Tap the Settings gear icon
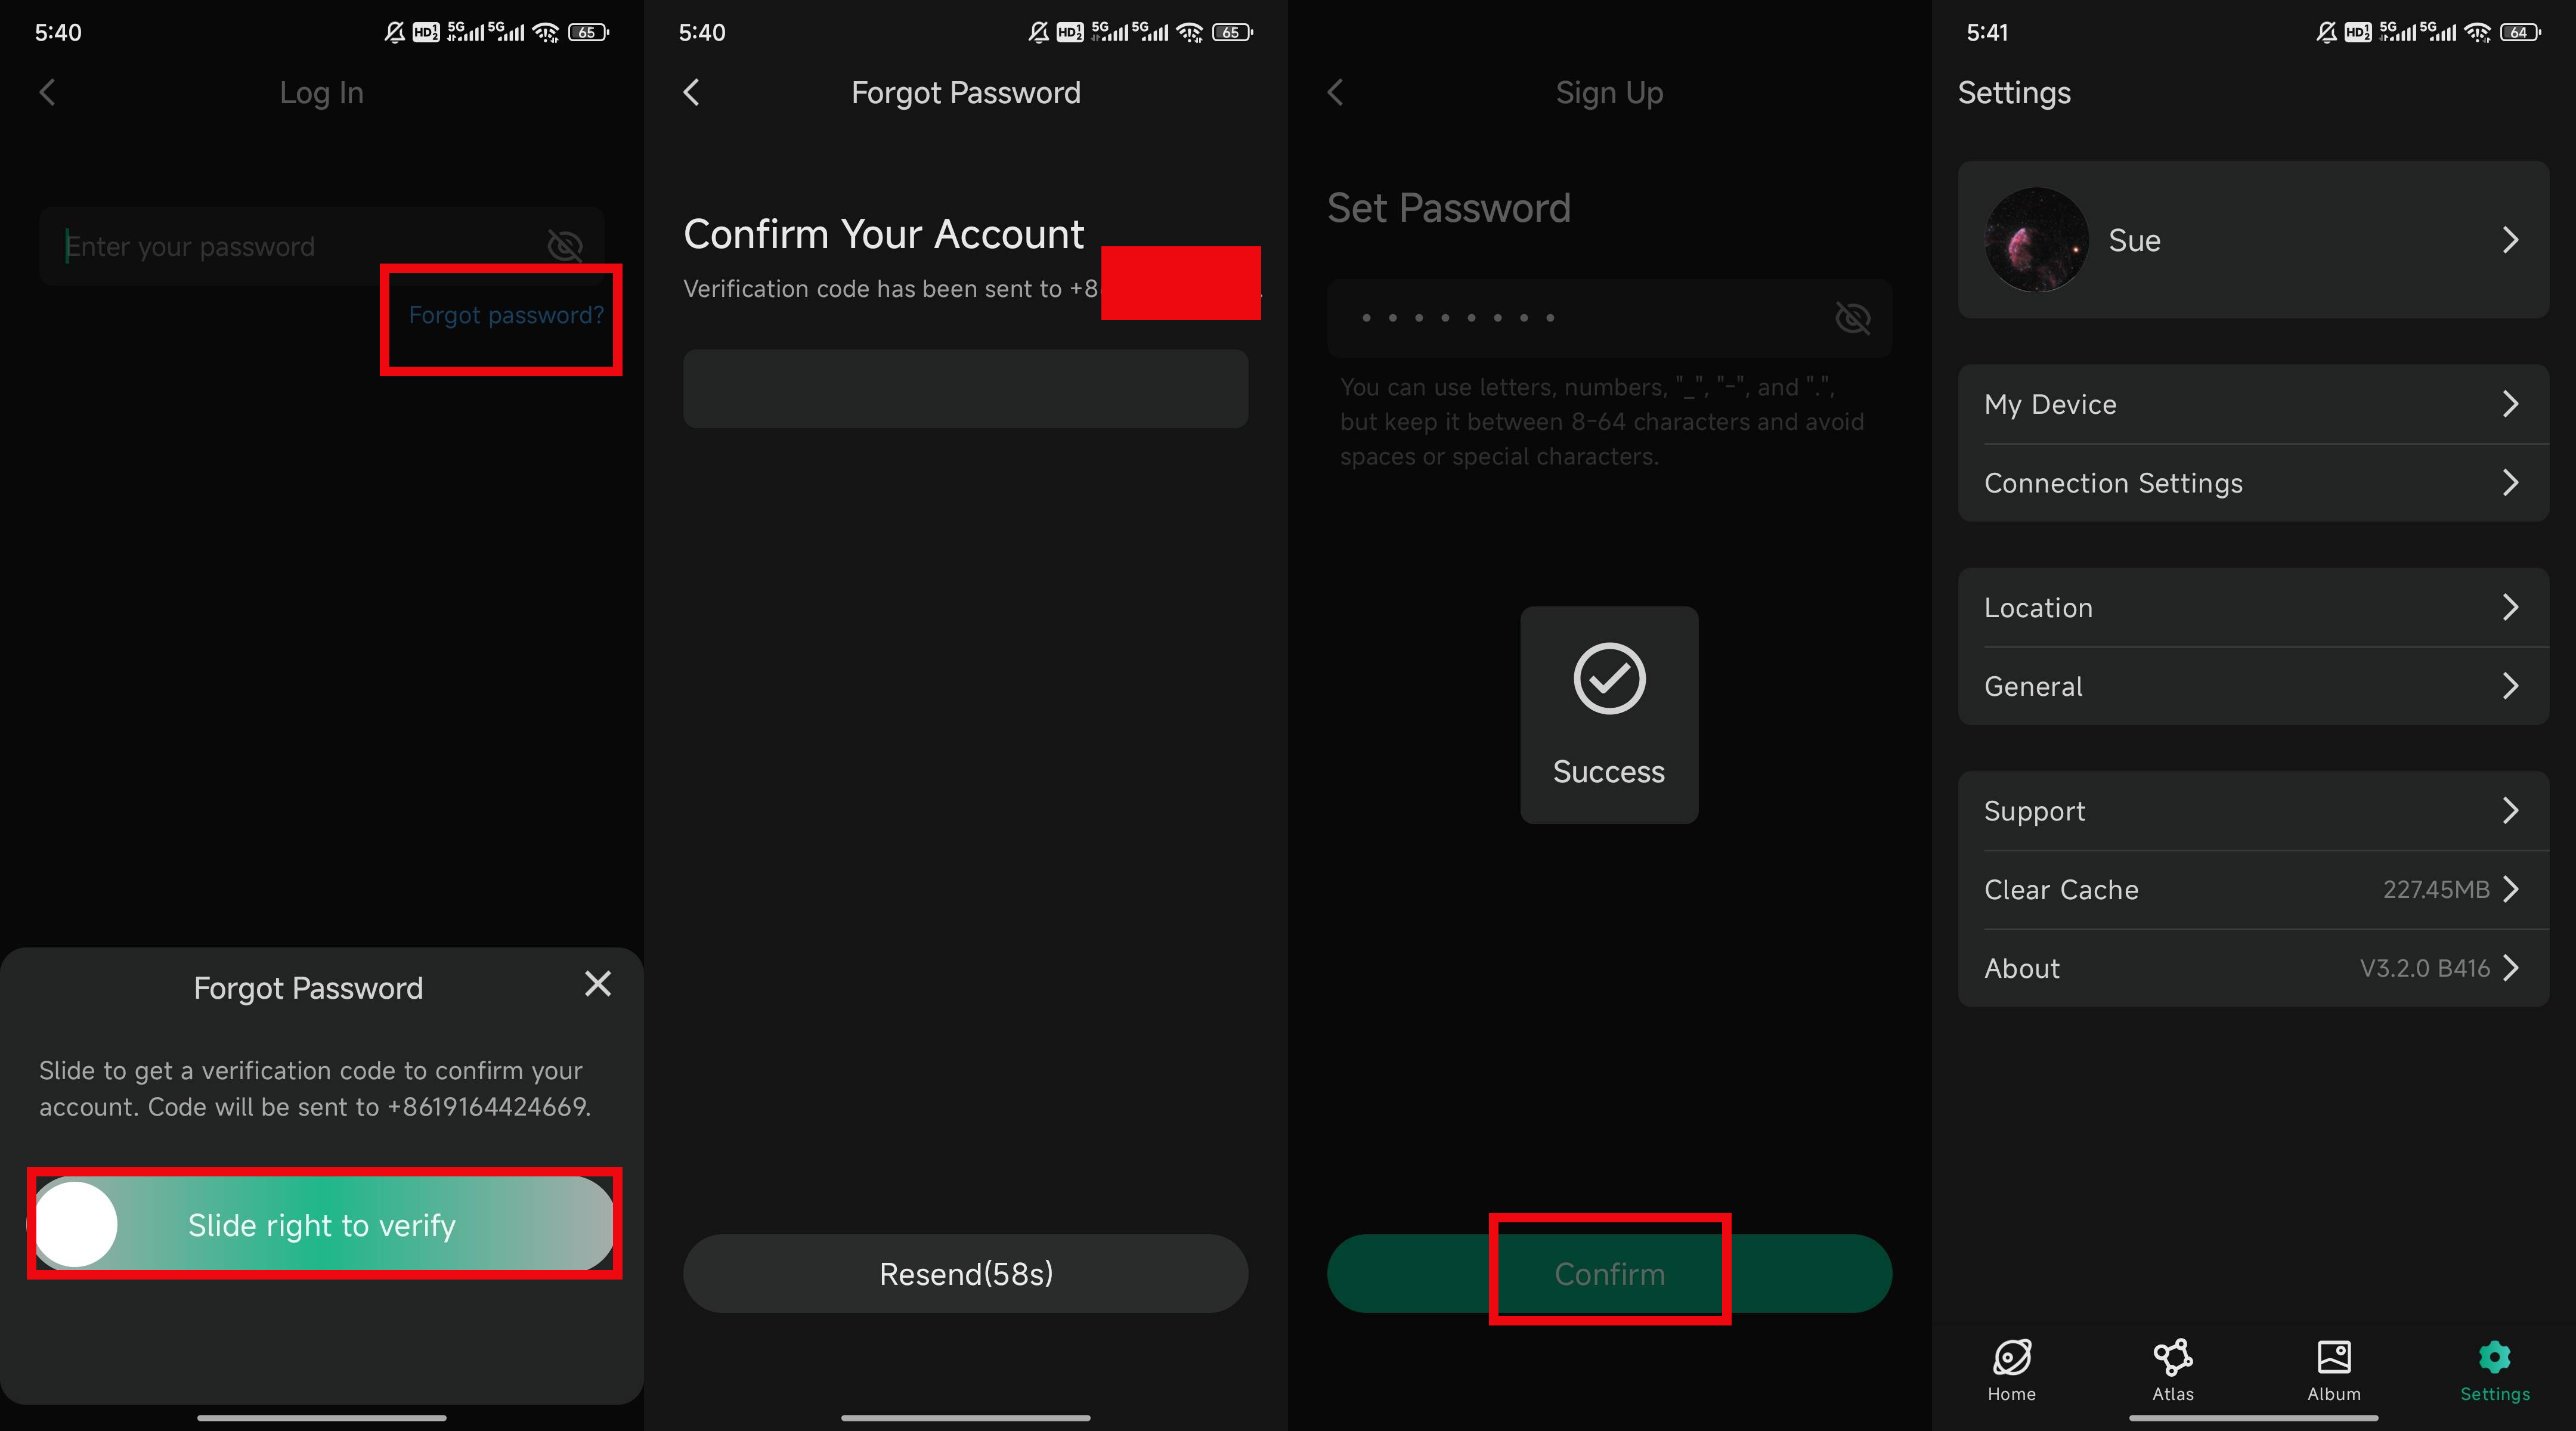The height and width of the screenshot is (1431, 2576). point(2494,1357)
